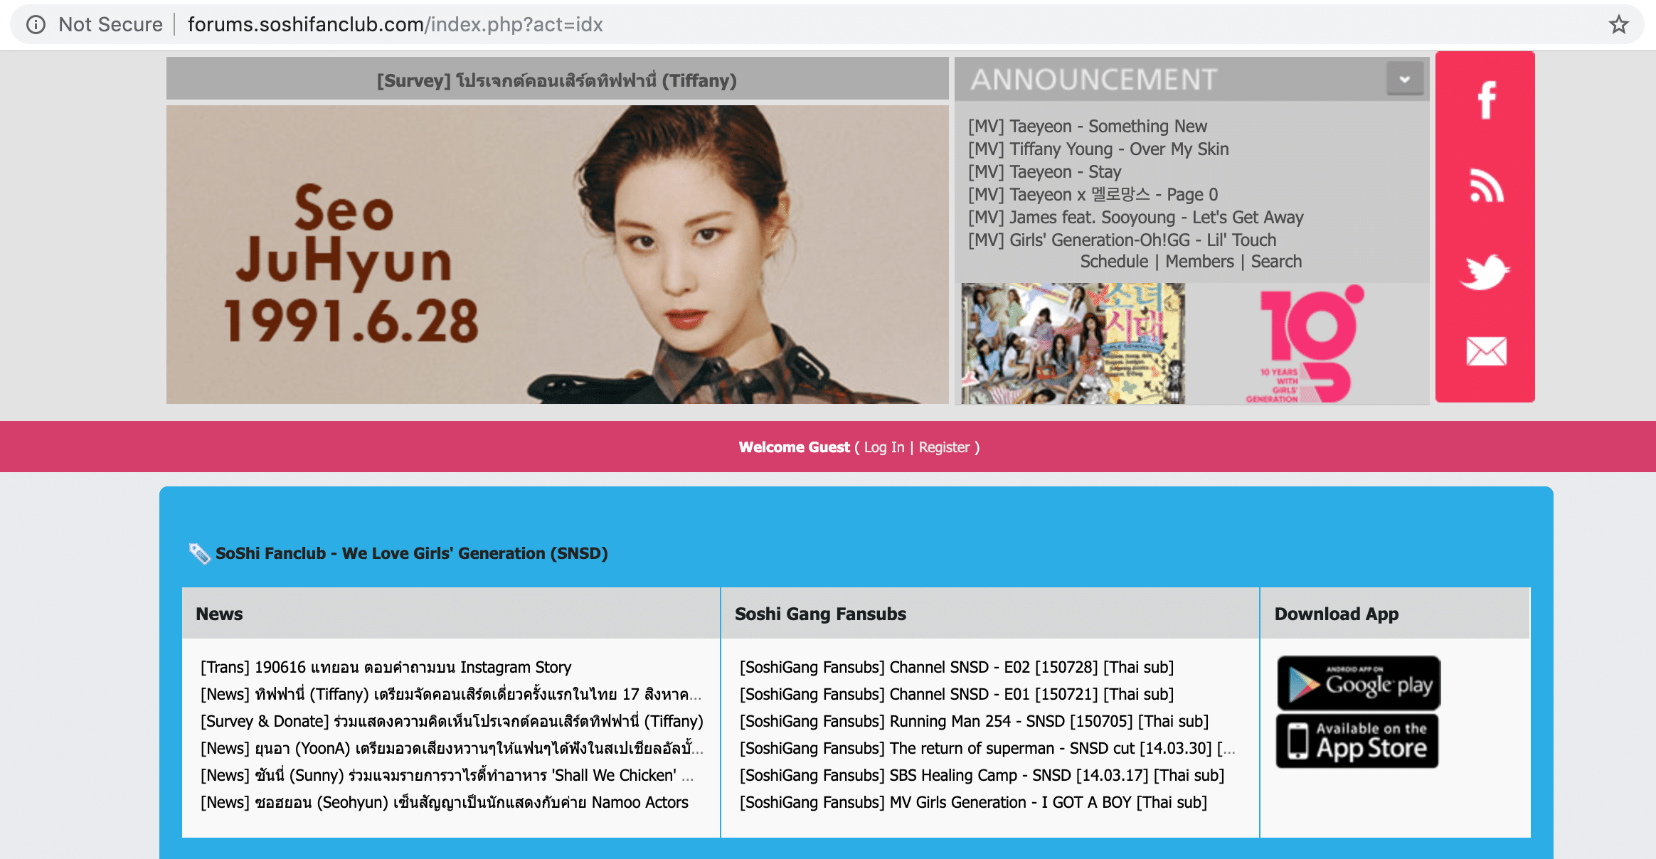Open Girls' Generation-Oh!GG - Lil' Touch link
This screenshot has height=859, width=1656.
[x=1122, y=240]
